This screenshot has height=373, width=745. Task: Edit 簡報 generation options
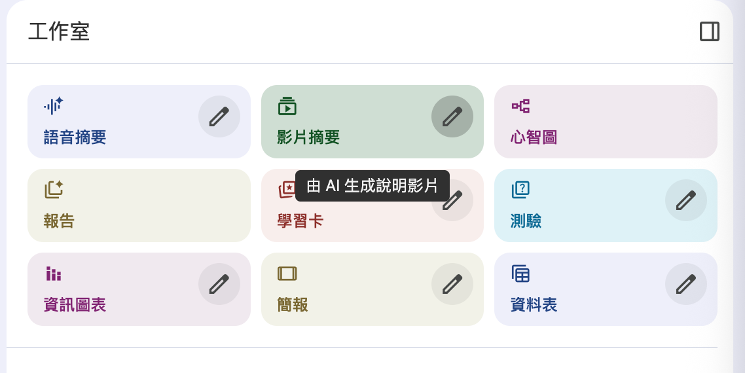point(452,284)
